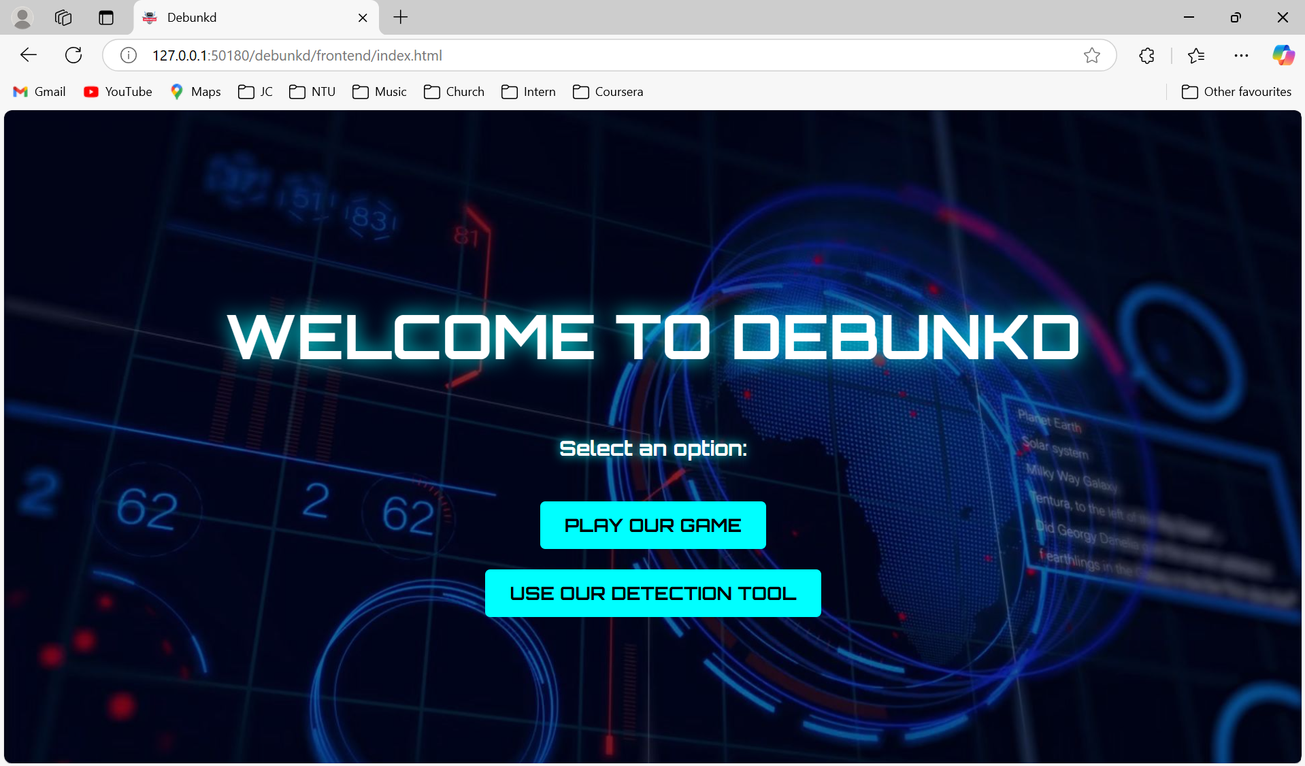Image resolution: width=1305 pixels, height=766 pixels.
Task: Launch the Copilot sidebar
Action: (x=1283, y=55)
